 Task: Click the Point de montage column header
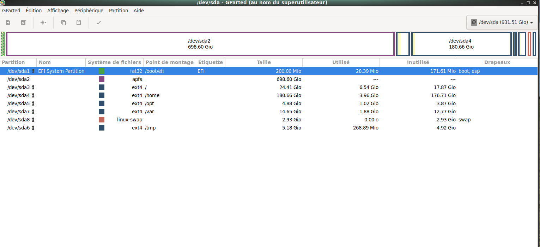(x=170, y=62)
